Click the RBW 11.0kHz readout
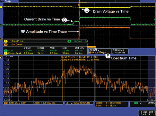156x116 pixels. (x=106, y=105)
